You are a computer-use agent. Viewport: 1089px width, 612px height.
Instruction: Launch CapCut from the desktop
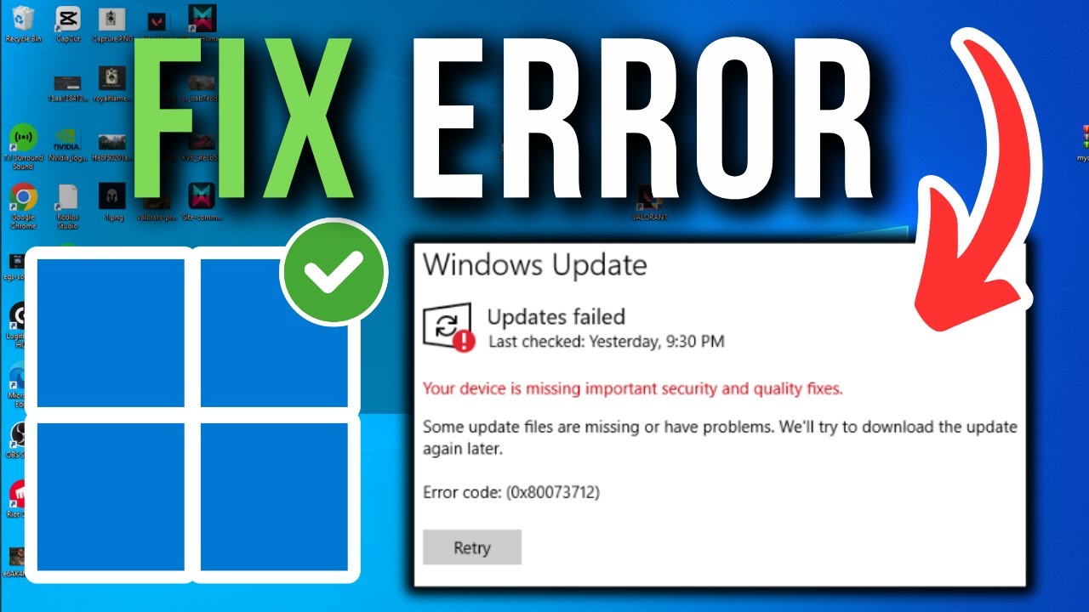coord(67,23)
